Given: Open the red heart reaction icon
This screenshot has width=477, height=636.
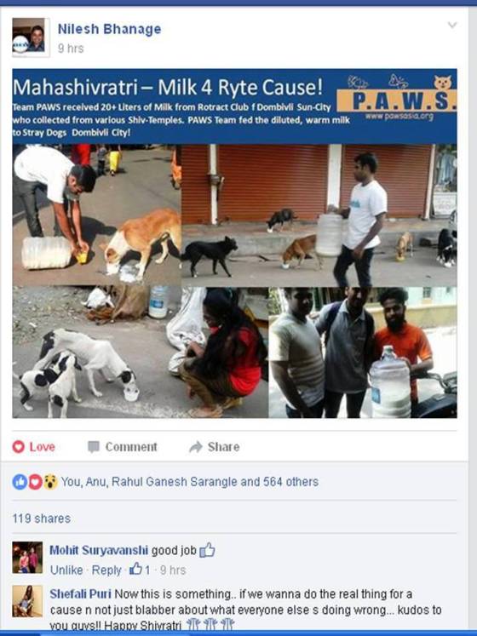Looking at the screenshot, I should coord(35,482).
